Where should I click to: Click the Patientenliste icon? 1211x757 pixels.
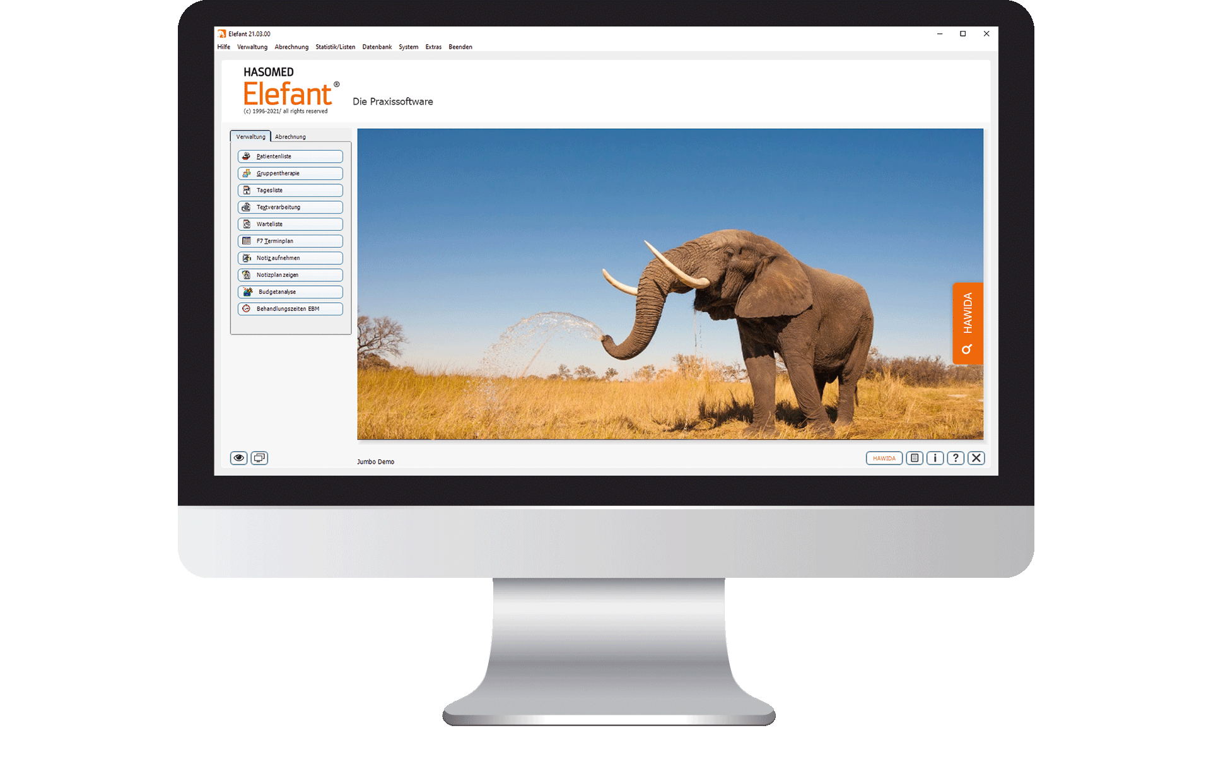(x=247, y=156)
